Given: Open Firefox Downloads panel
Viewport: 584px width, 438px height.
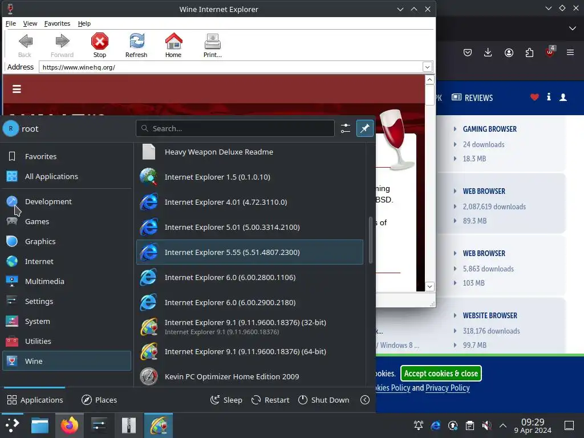Looking at the screenshot, I should 488,52.
